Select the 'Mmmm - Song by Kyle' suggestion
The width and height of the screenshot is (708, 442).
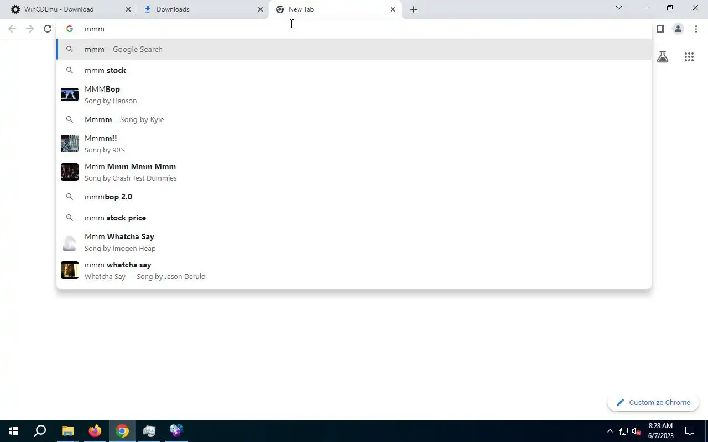point(354,119)
